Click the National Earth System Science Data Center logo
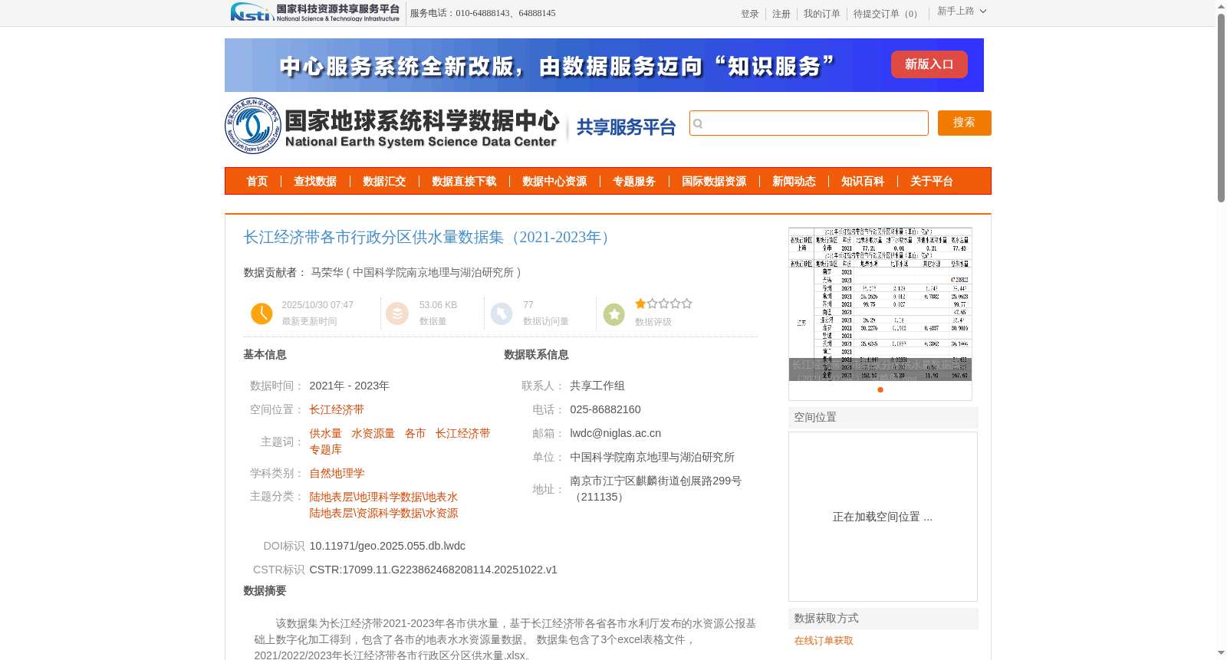 coord(393,126)
